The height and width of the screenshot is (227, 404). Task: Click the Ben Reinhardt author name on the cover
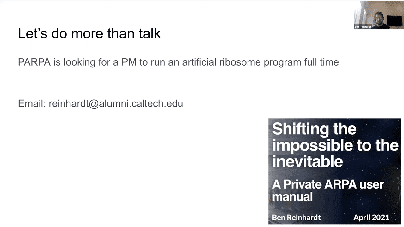coord(296,217)
